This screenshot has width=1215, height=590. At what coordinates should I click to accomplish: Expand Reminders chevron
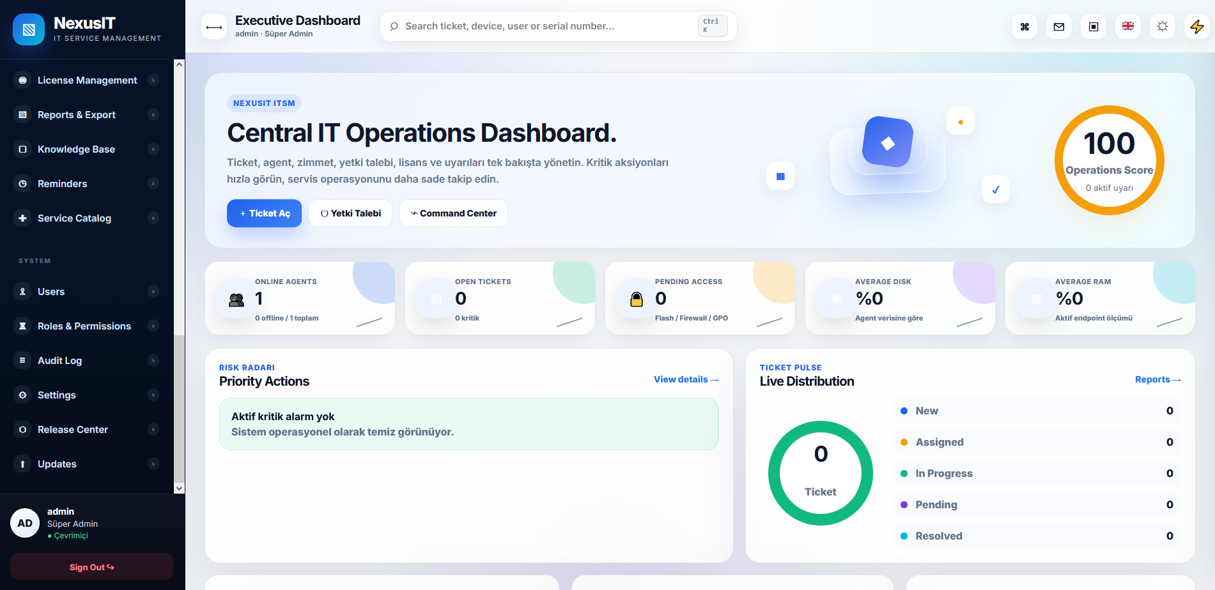[153, 184]
